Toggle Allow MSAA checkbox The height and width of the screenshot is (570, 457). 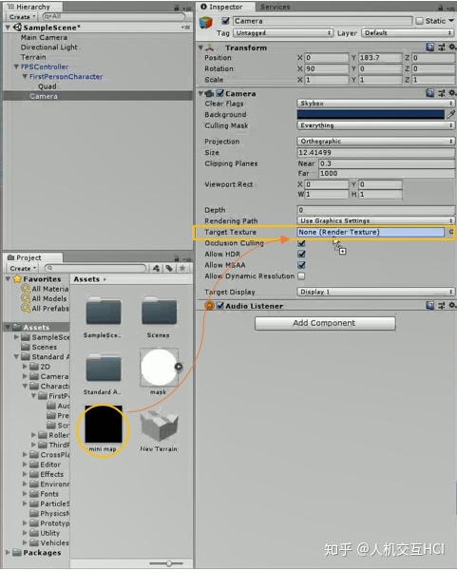click(301, 265)
